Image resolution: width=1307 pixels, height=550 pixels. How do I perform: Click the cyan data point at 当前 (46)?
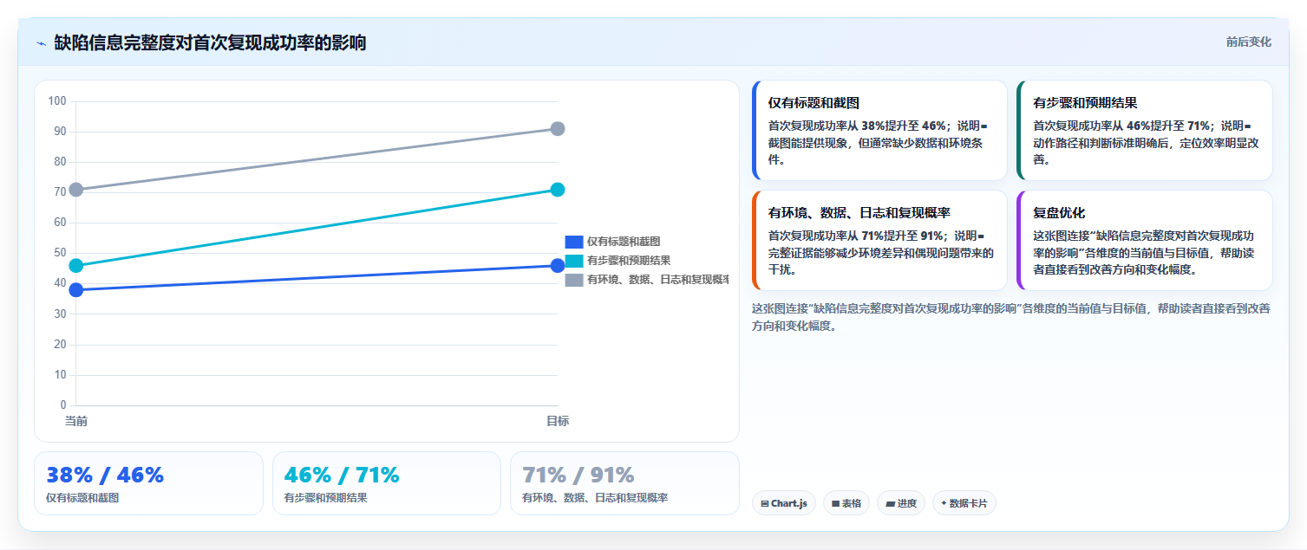76,266
